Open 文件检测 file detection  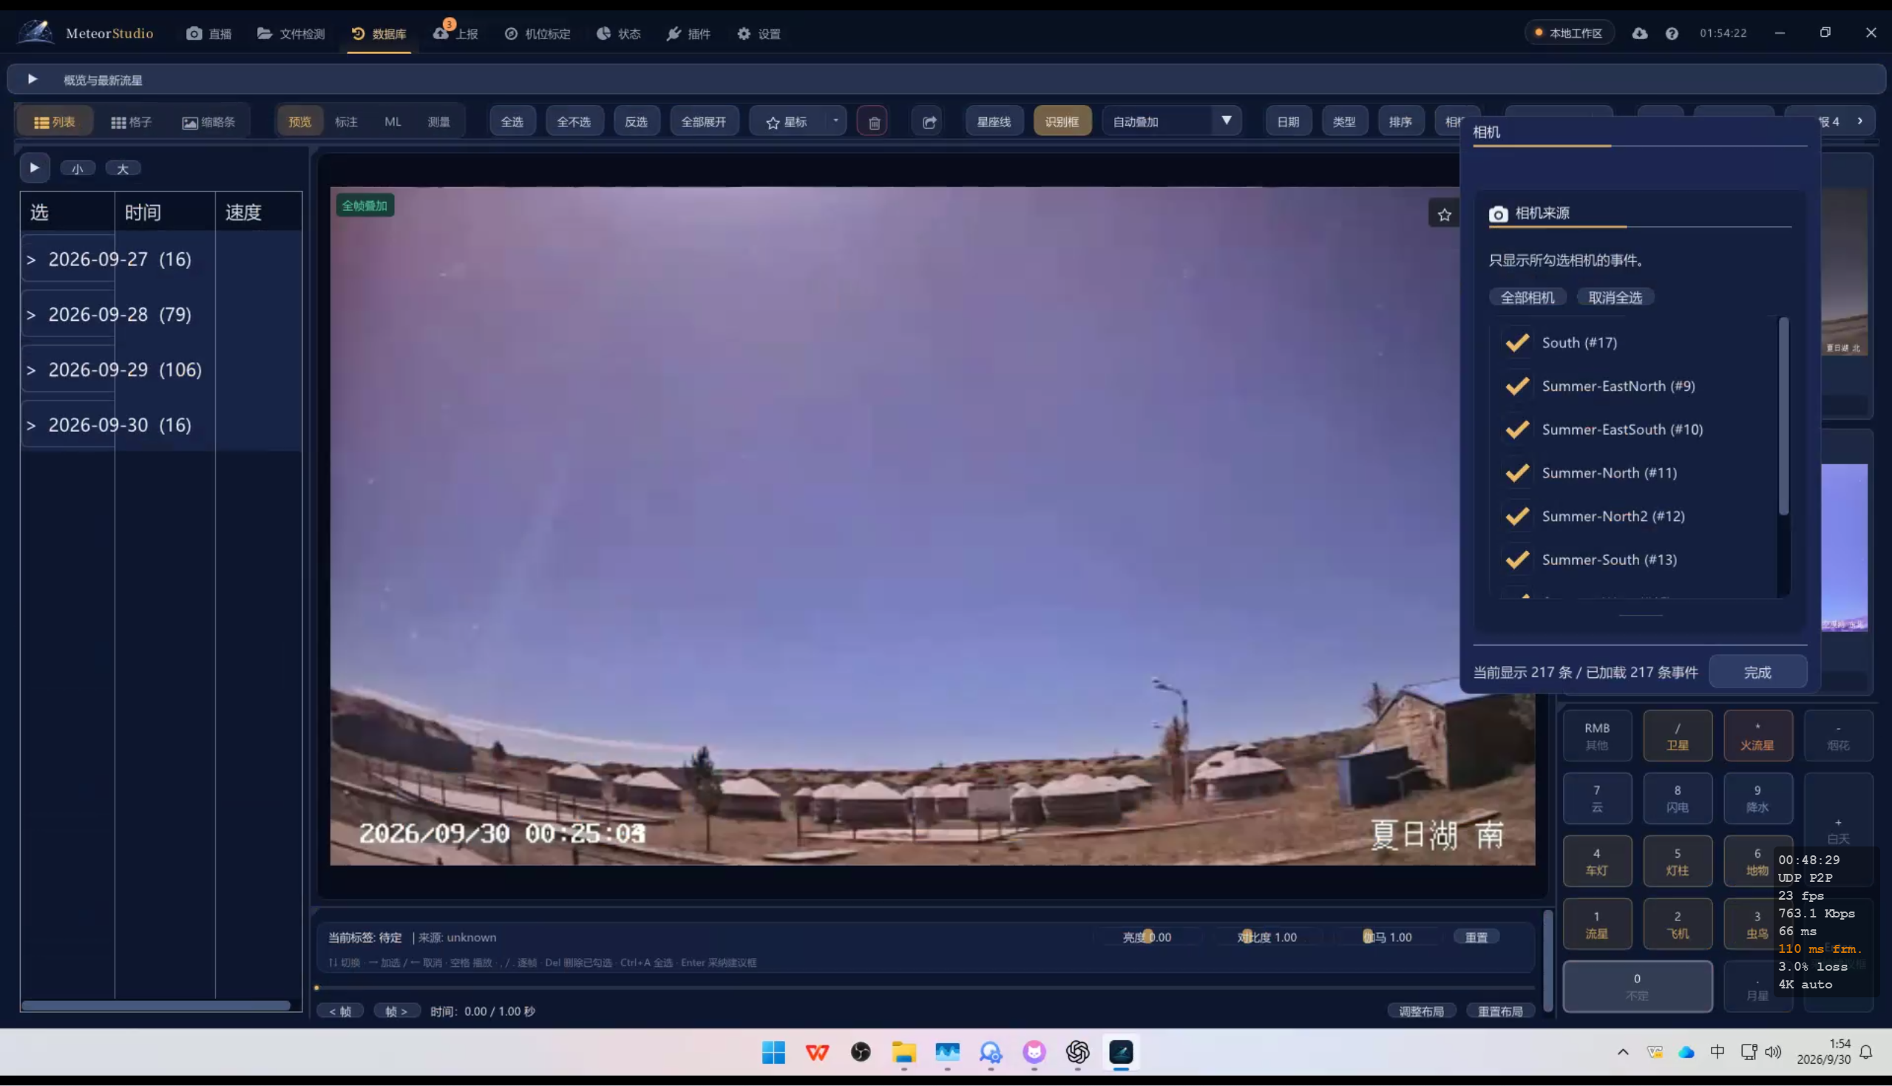[x=291, y=33]
